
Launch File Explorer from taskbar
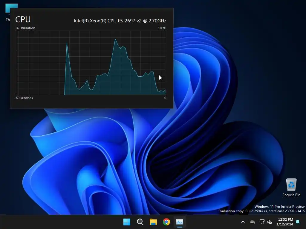click(153, 222)
